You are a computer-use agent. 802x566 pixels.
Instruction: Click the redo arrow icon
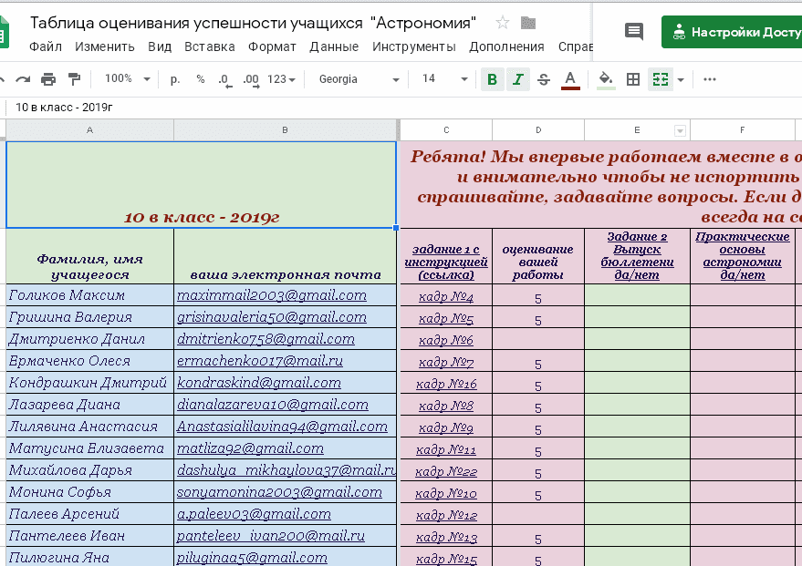(x=23, y=79)
